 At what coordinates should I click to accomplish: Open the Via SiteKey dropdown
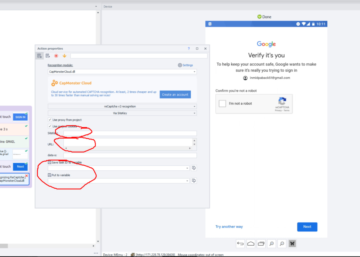click(122, 113)
